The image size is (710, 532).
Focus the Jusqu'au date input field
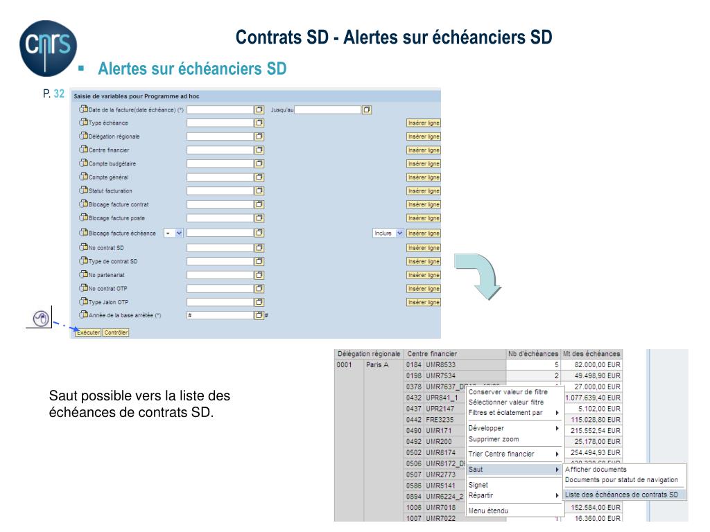[x=328, y=109]
